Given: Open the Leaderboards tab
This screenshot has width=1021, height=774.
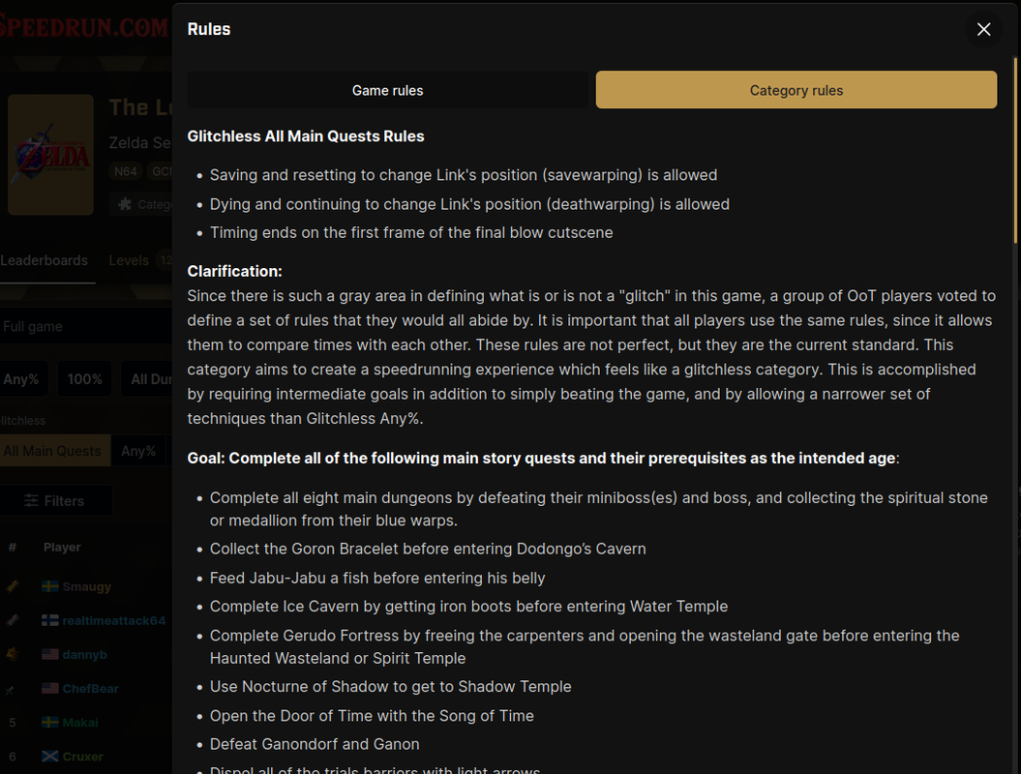Looking at the screenshot, I should (45, 260).
